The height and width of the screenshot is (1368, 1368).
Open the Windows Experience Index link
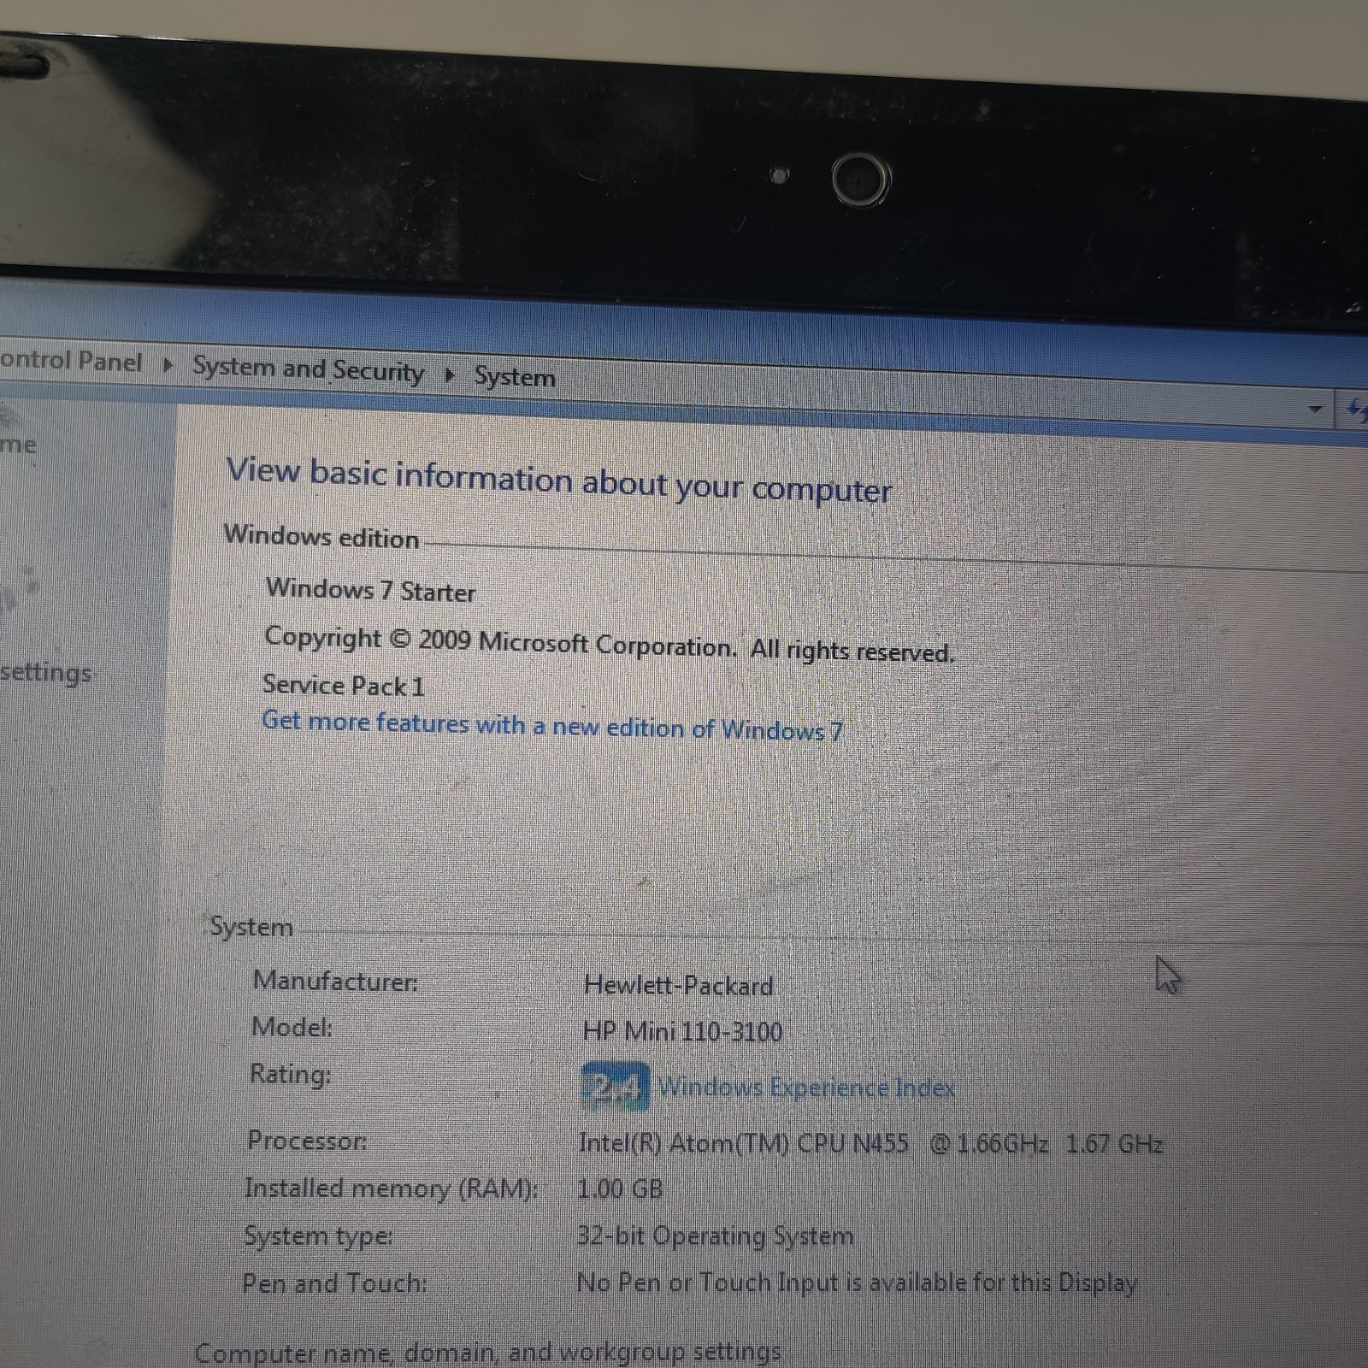[x=806, y=1088]
